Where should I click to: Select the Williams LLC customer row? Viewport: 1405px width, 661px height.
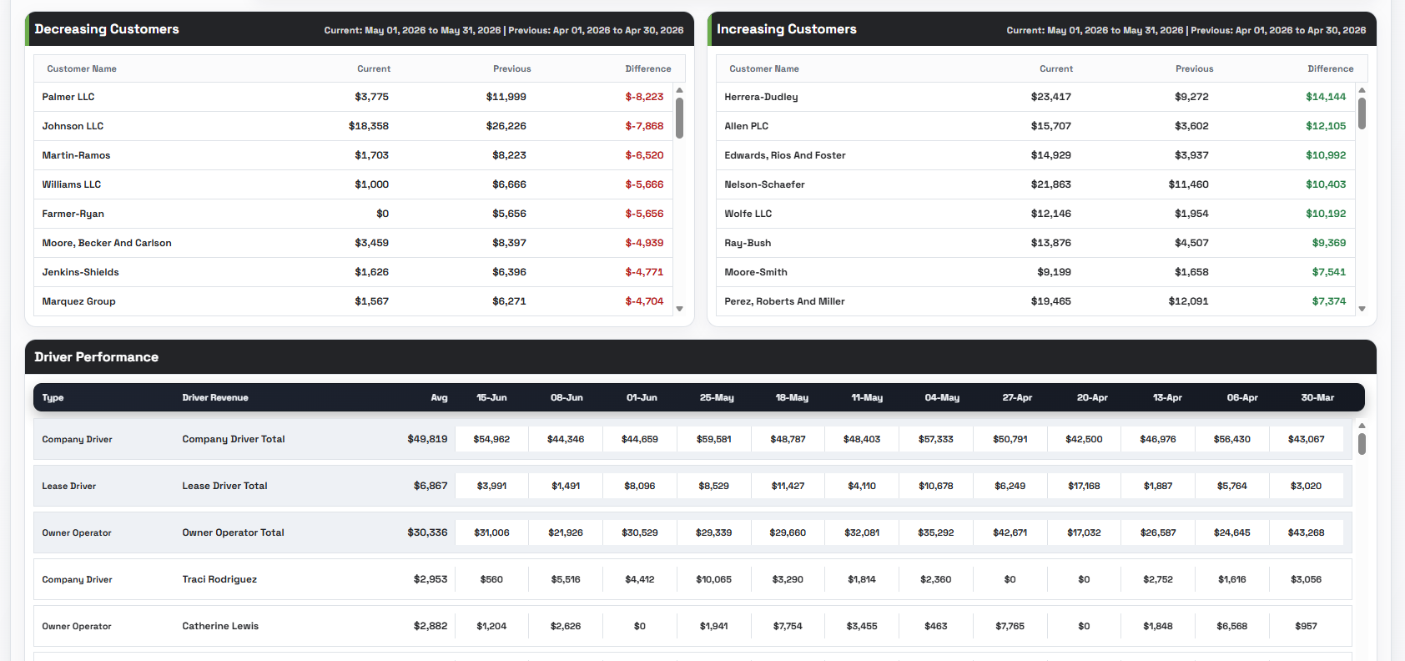(355, 184)
